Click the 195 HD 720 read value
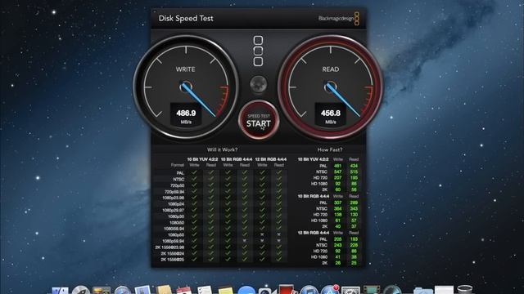This screenshot has height=294, width=524. click(x=354, y=178)
